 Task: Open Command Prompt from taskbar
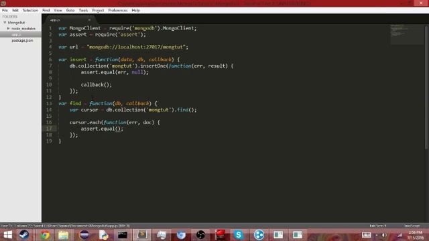click(122, 235)
